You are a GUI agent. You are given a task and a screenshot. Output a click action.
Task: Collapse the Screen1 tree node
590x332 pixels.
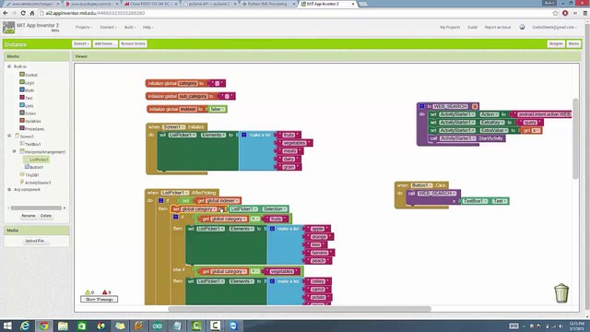9,136
